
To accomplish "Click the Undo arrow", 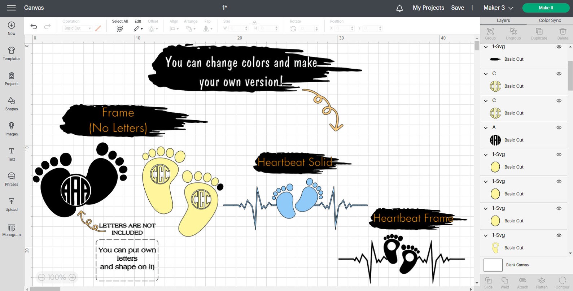I will click(x=34, y=26).
